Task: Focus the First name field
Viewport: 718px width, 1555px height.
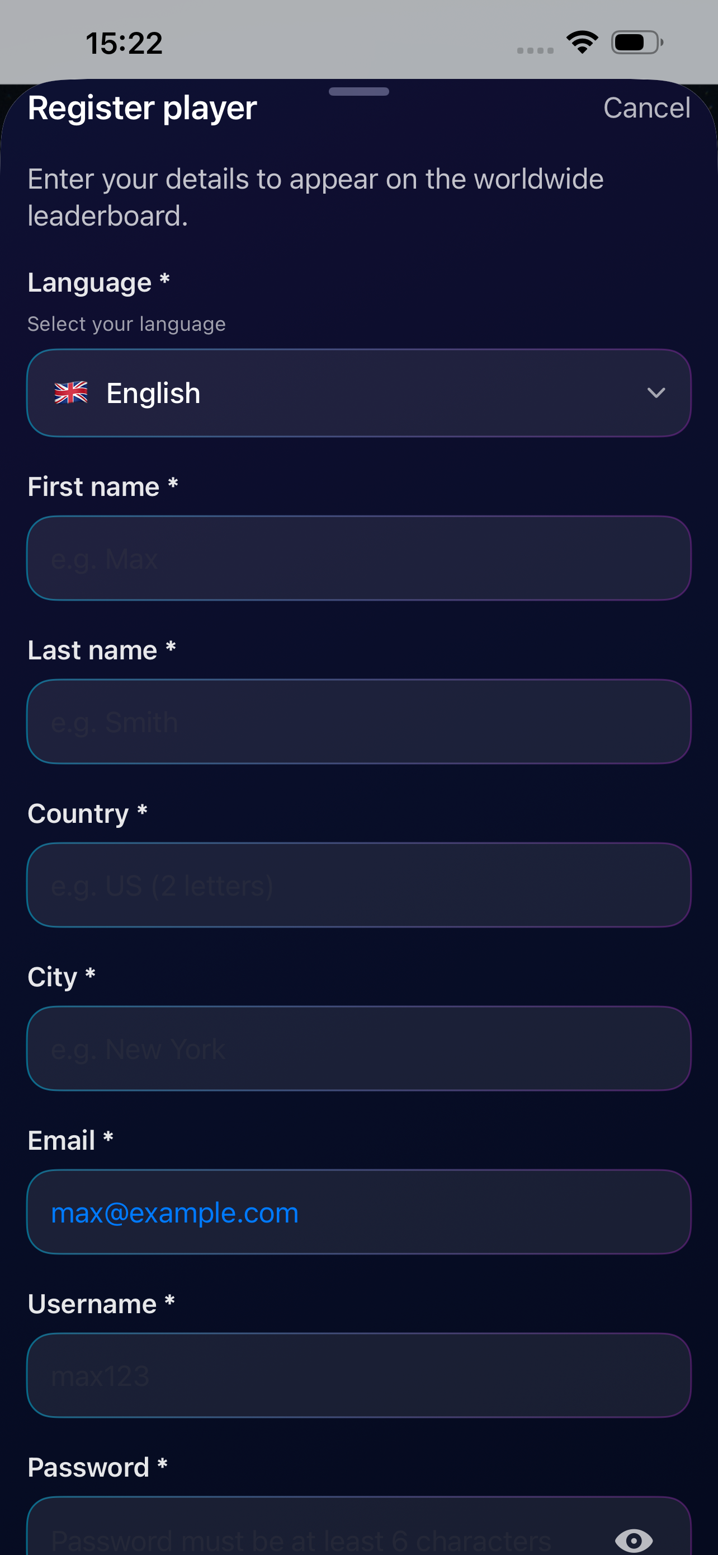Action: pyautogui.click(x=358, y=559)
